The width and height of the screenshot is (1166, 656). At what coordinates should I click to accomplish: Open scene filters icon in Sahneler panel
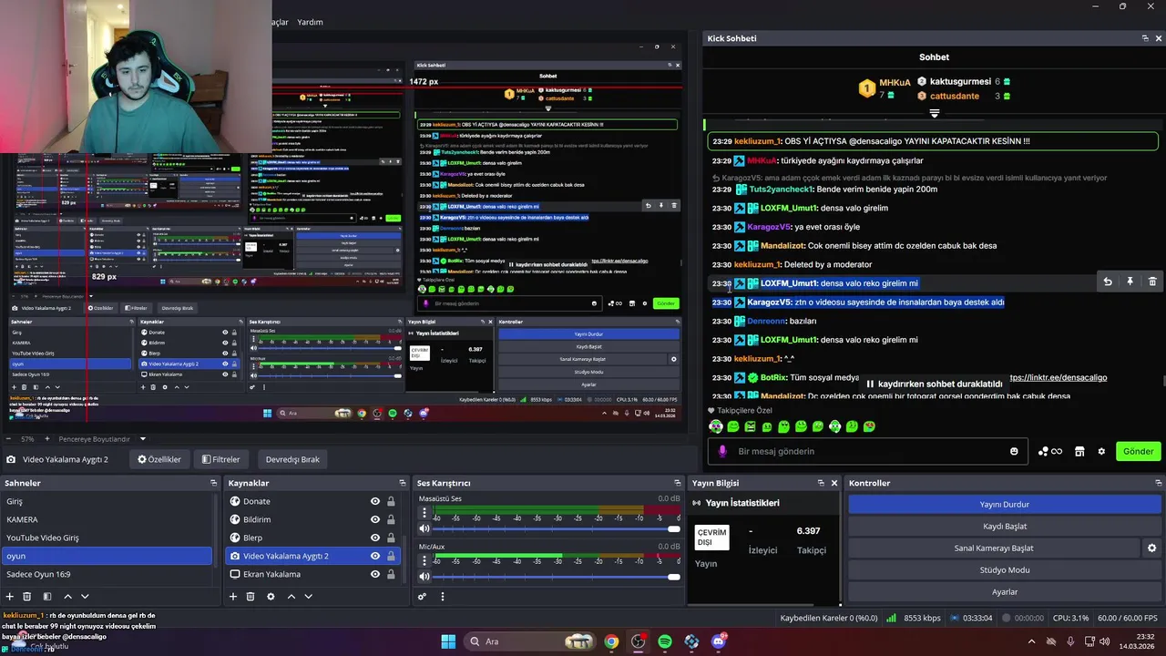pos(46,597)
